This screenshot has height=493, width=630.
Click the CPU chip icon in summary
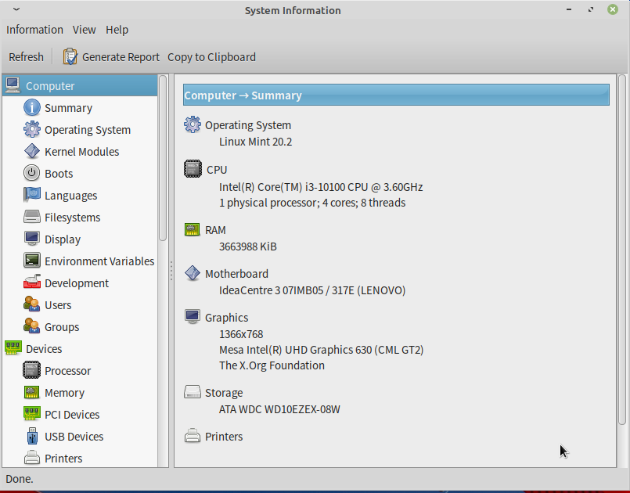(x=193, y=169)
